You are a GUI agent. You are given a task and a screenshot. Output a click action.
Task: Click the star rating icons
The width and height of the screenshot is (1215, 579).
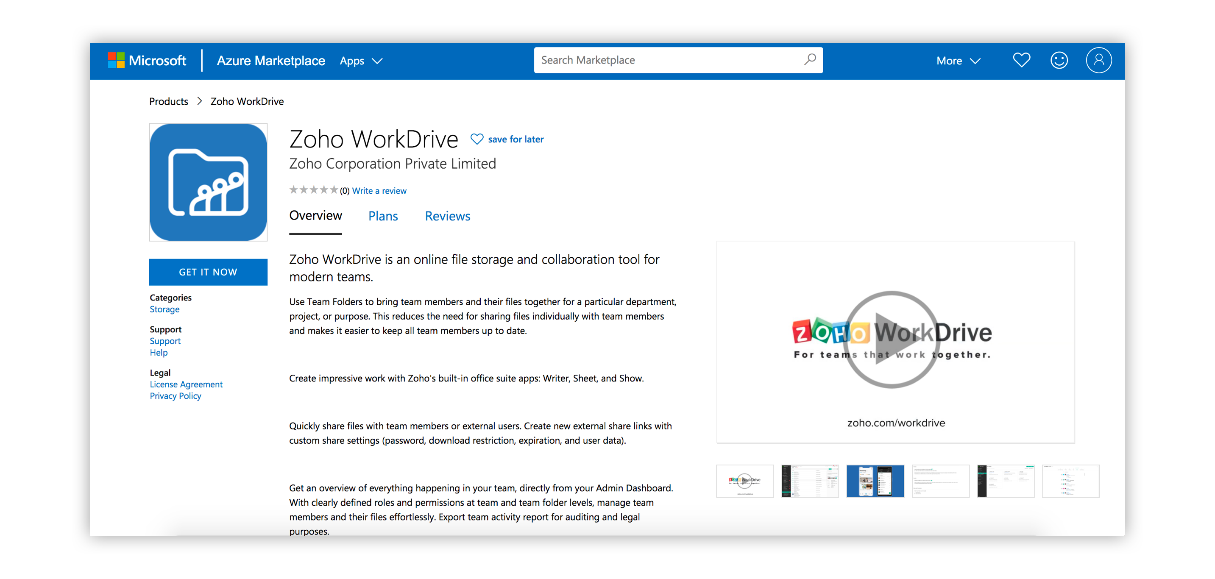[313, 190]
